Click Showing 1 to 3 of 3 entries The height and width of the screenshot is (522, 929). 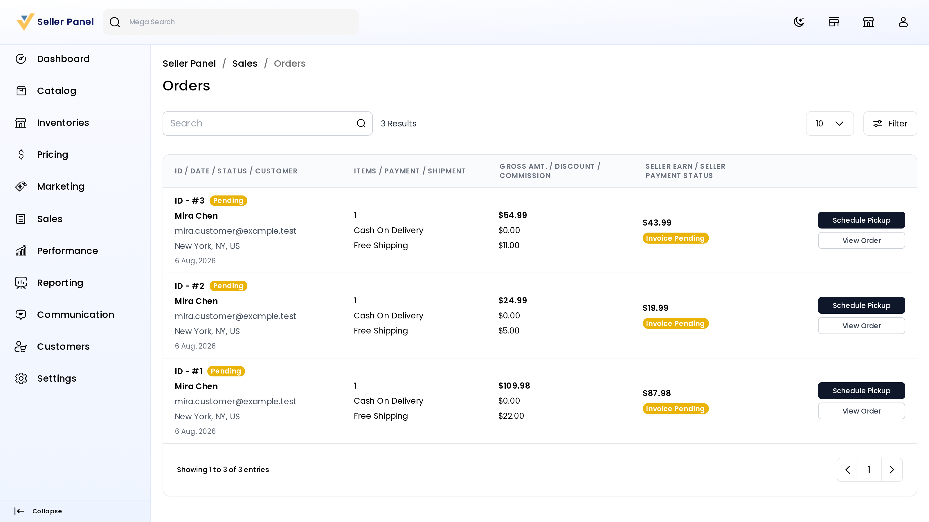222,470
